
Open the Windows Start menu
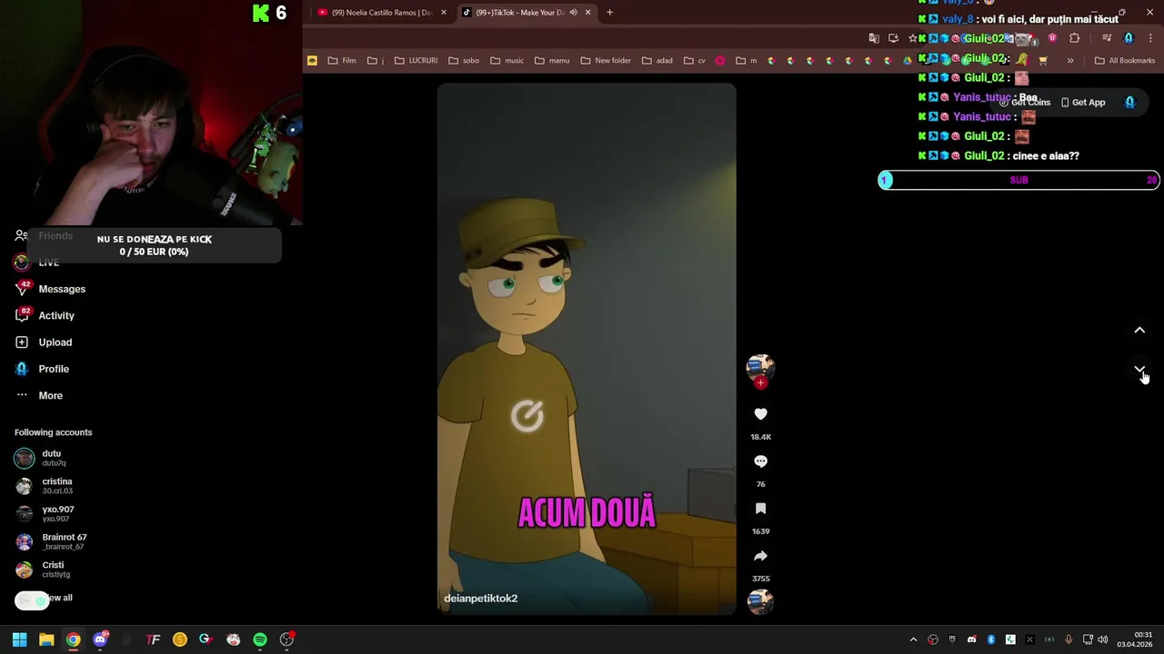tap(19, 639)
